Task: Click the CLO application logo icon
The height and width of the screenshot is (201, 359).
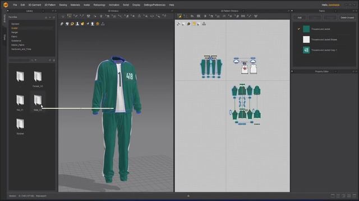Action: [6, 5]
